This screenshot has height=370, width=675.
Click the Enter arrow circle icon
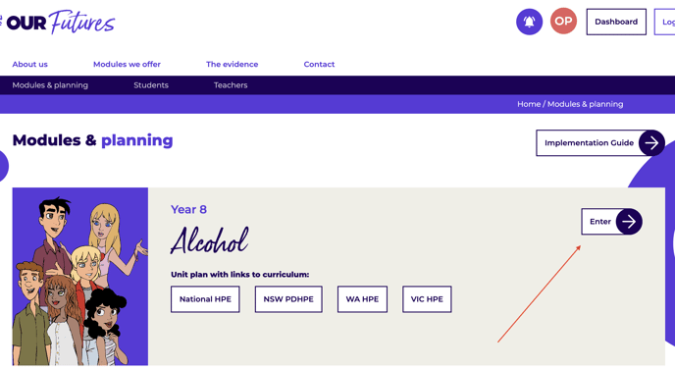click(x=629, y=222)
